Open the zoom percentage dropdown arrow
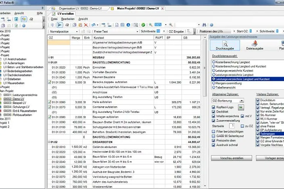 [165, 25]
